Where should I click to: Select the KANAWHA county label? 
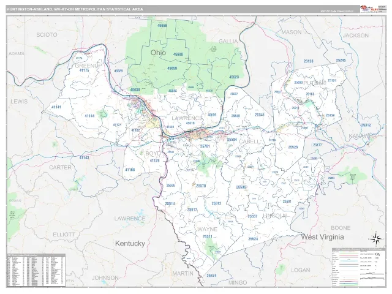[363, 136]
